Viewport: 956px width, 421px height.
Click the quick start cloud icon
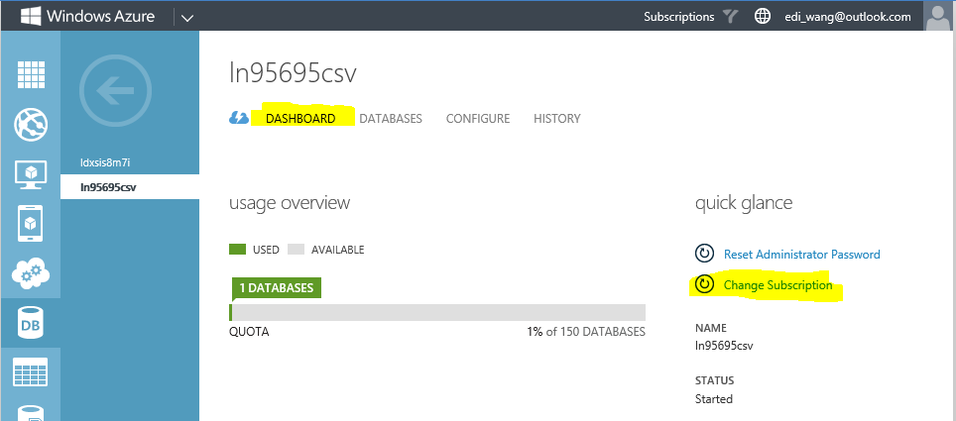coord(239,118)
